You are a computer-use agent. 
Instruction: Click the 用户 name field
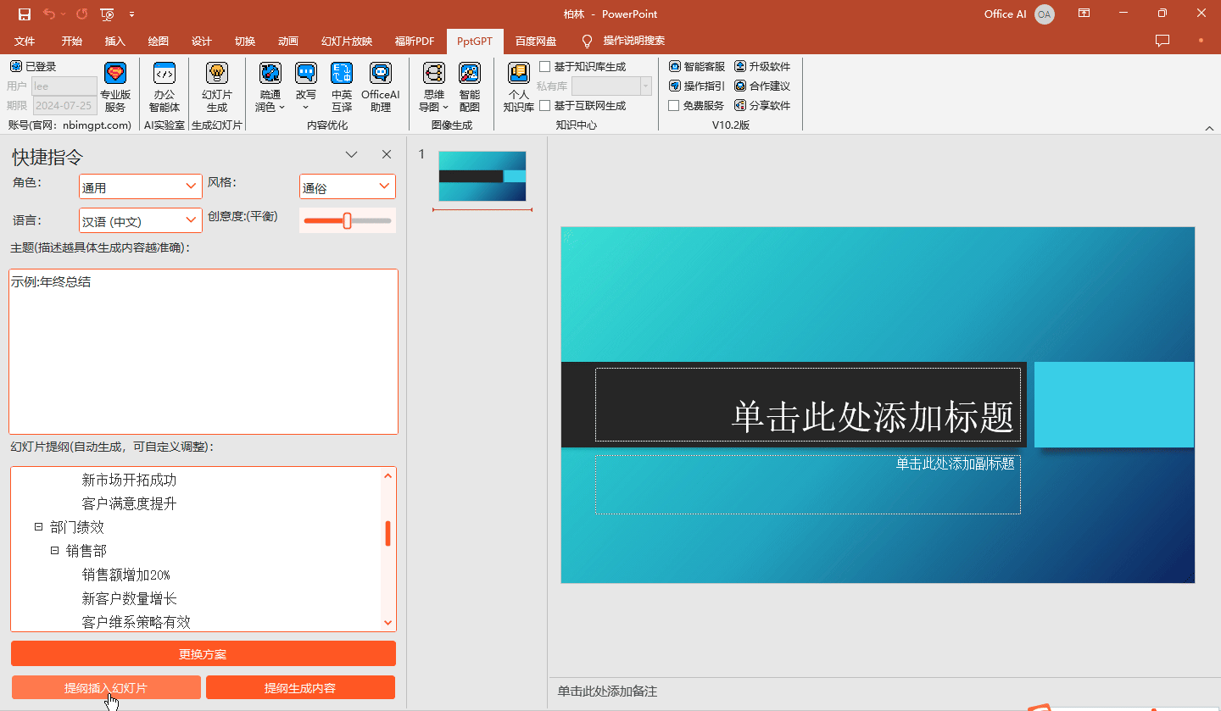[x=64, y=86]
